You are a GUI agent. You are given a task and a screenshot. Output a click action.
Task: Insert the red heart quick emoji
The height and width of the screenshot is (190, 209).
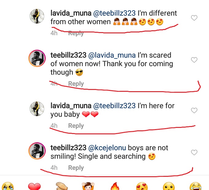(34, 186)
